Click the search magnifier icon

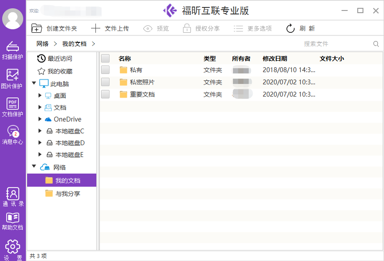[376, 44]
